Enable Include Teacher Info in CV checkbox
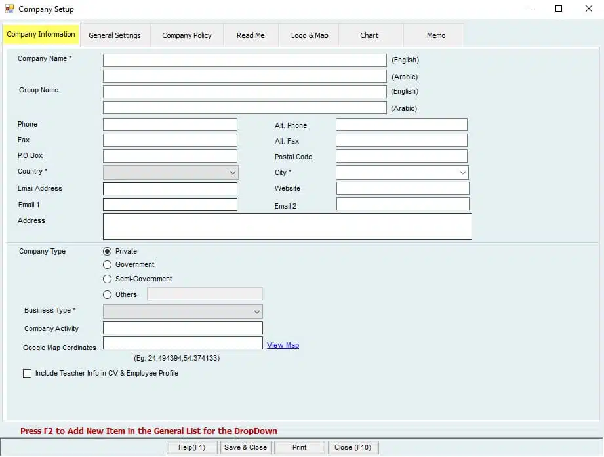604x457 pixels. (28, 374)
